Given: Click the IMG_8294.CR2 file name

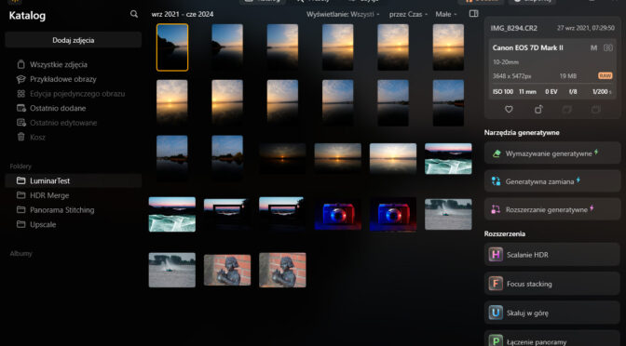Looking at the screenshot, I should pos(514,28).
